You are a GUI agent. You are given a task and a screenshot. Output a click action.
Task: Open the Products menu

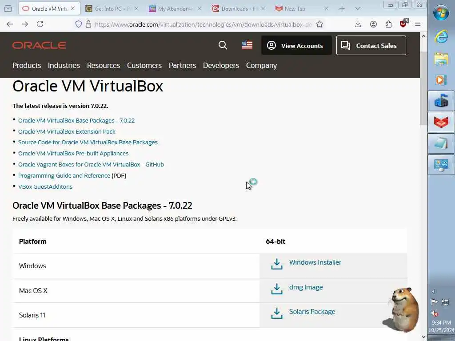pos(27,66)
